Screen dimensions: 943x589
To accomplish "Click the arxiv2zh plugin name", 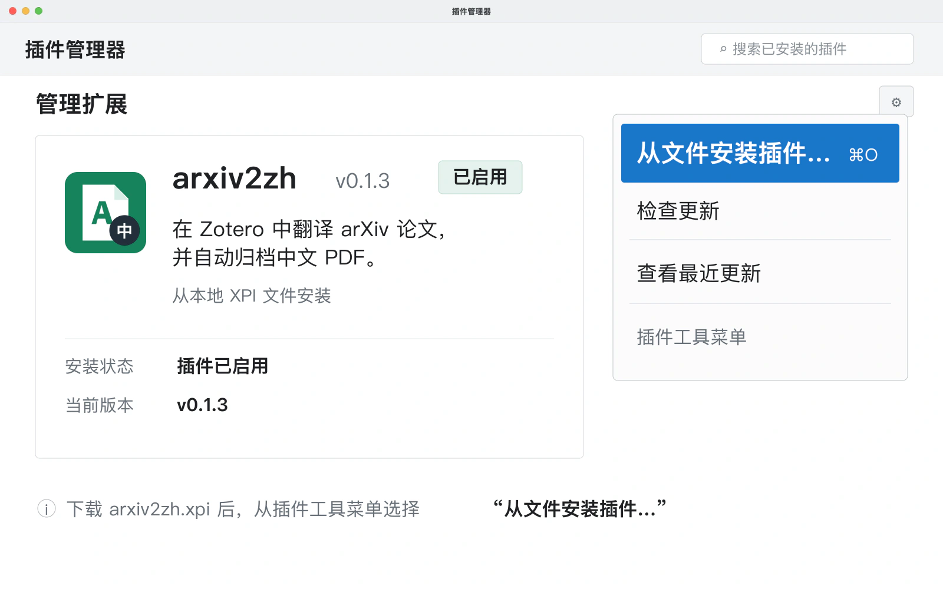I will [234, 178].
